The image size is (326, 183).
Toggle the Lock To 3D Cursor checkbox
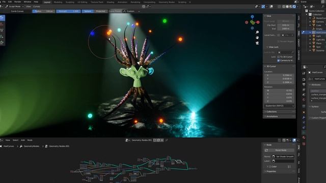pyautogui.click(x=279, y=57)
